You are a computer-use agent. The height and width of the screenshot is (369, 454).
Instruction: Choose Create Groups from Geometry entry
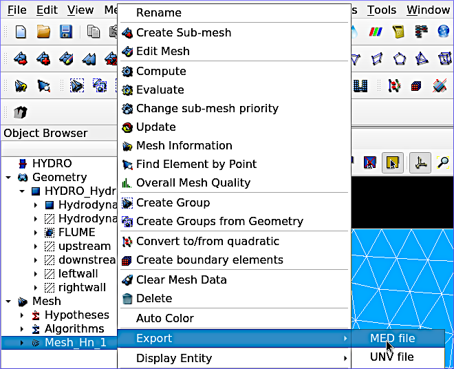coord(235,221)
